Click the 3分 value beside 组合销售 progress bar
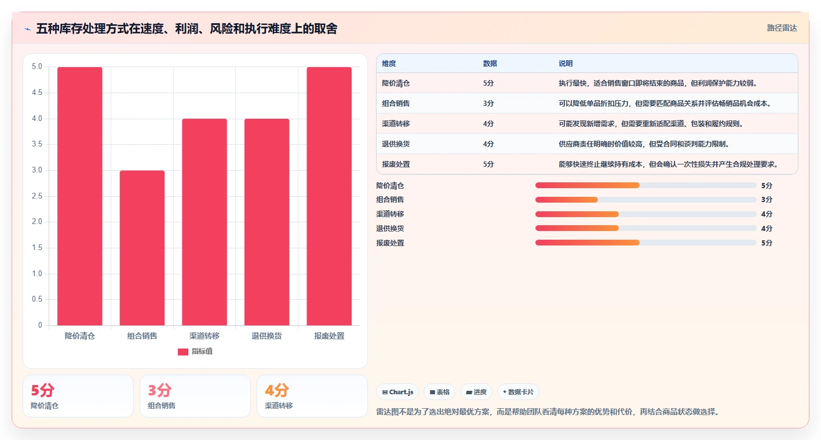The image size is (821, 440). point(767,200)
